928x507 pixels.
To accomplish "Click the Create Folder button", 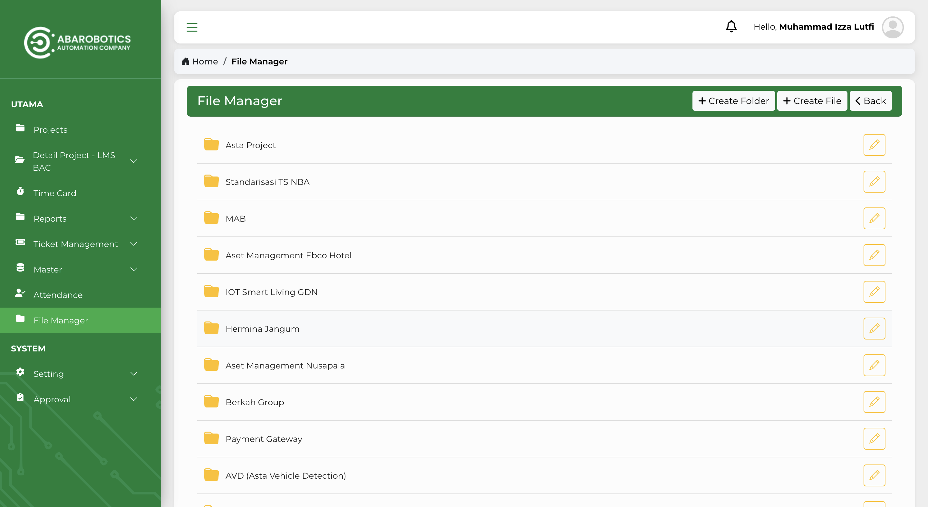I will 733,101.
